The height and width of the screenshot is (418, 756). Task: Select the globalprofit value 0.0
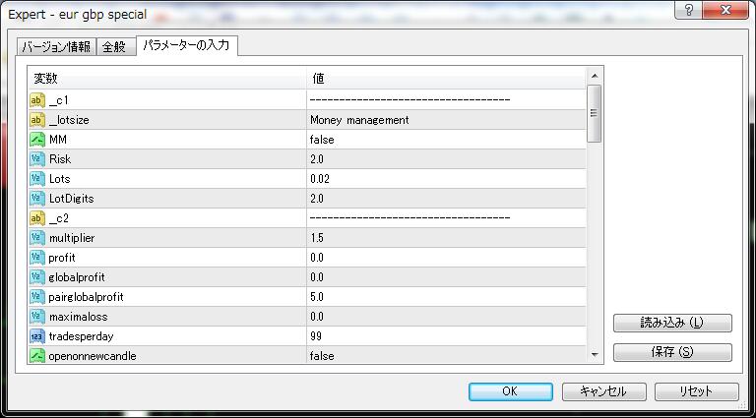coord(317,277)
